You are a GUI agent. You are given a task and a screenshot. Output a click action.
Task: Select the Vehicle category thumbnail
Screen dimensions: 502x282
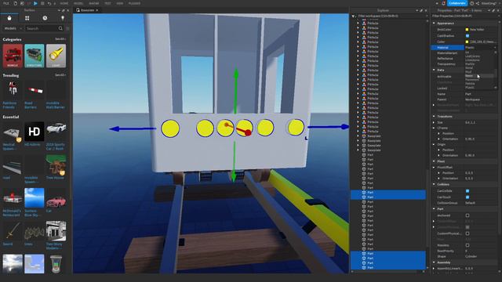click(13, 56)
